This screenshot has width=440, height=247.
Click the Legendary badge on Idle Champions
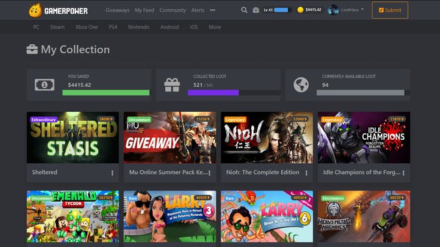332,120
